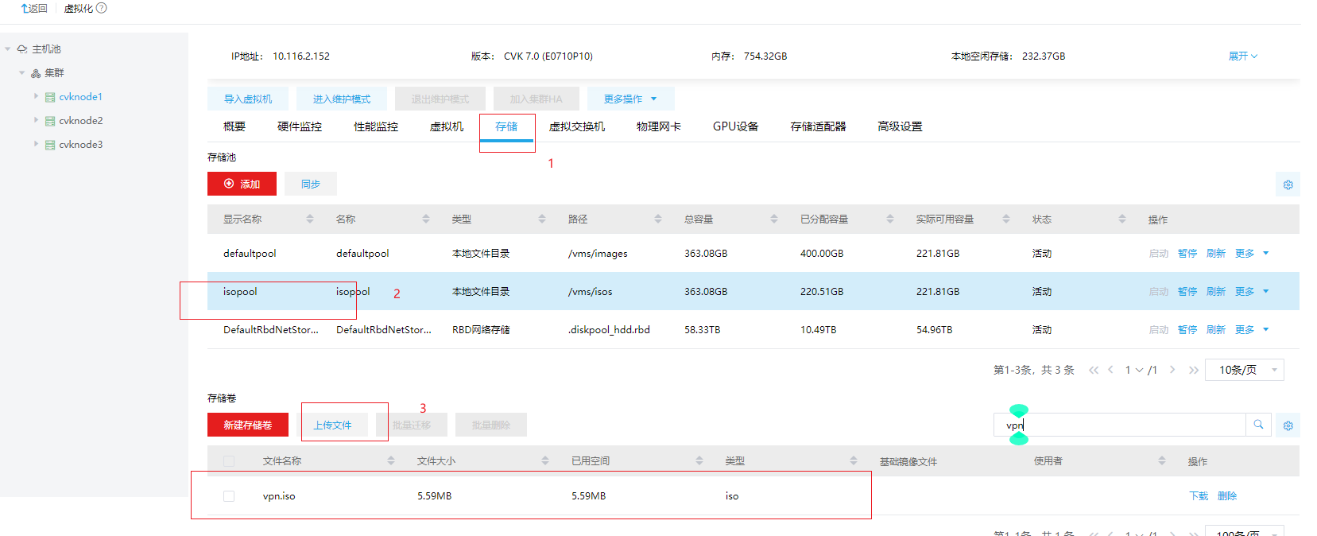Switch to the GPU Devices tab
Image resolution: width=1317 pixels, height=536 pixels.
(x=735, y=127)
